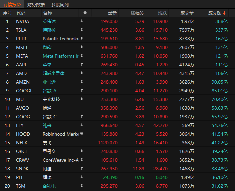The height and width of the screenshot is (191, 235).
Task: Select the CoreWeave Inc-A name cell
Action: pos(60,160)
